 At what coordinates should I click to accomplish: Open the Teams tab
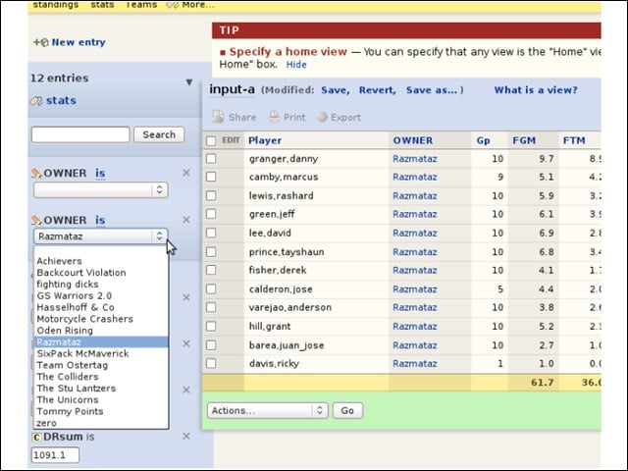pos(141,5)
